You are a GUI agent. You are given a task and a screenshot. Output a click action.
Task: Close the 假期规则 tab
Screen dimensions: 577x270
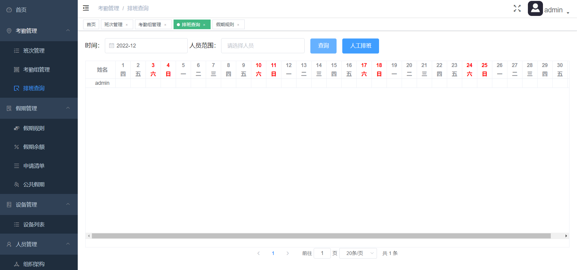coord(238,25)
